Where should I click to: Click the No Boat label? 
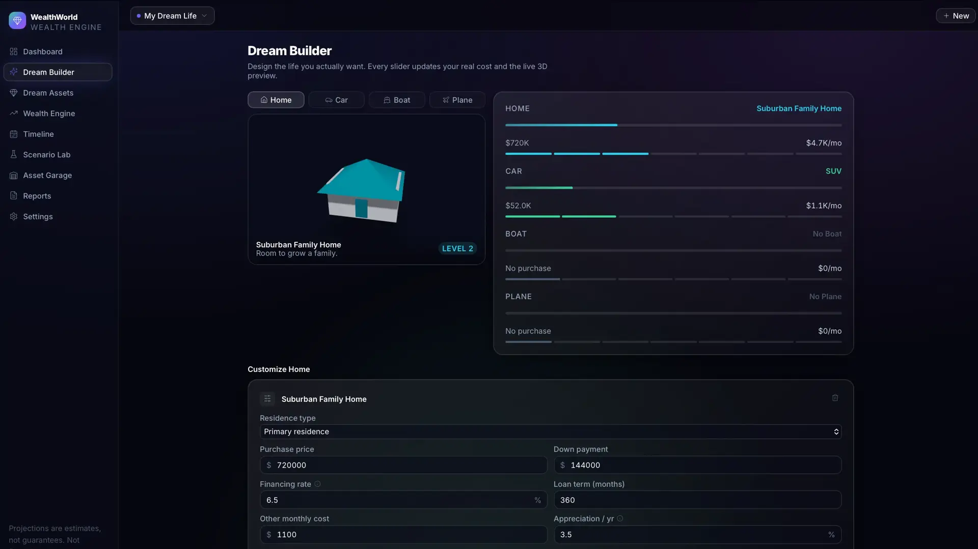pos(827,234)
